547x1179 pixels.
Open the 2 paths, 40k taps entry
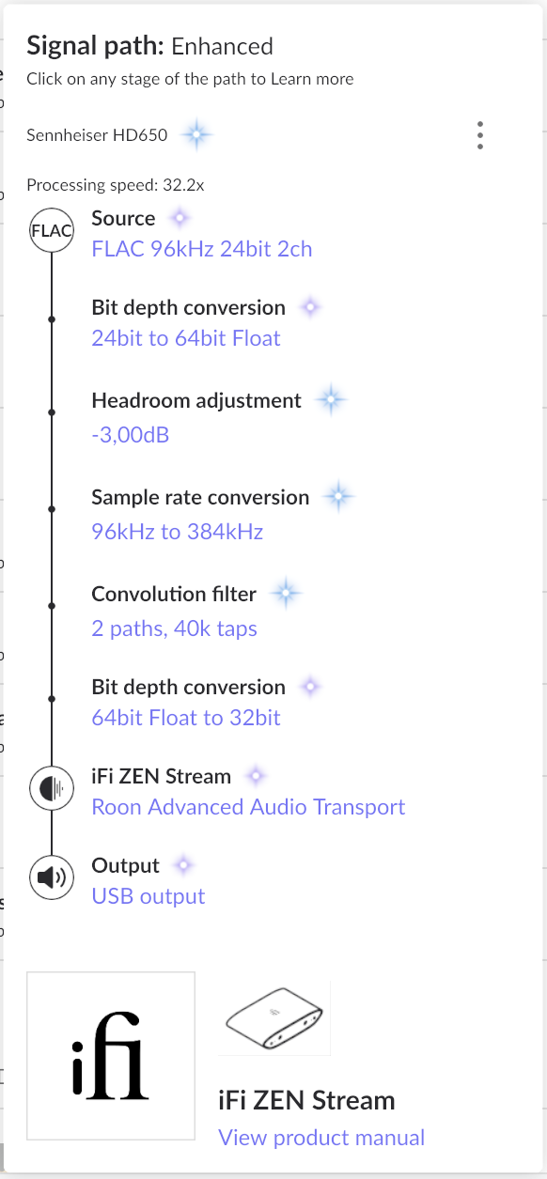click(x=175, y=628)
